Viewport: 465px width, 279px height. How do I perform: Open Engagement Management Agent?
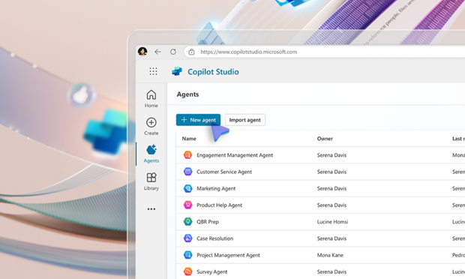235,155
